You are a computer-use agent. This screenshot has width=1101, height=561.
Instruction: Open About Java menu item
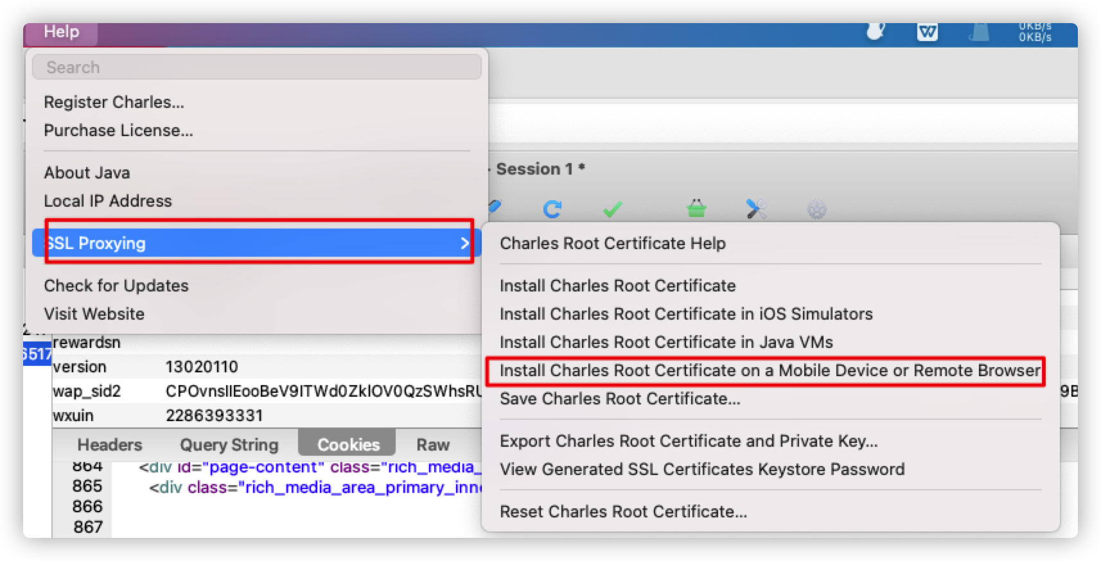pyautogui.click(x=87, y=173)
